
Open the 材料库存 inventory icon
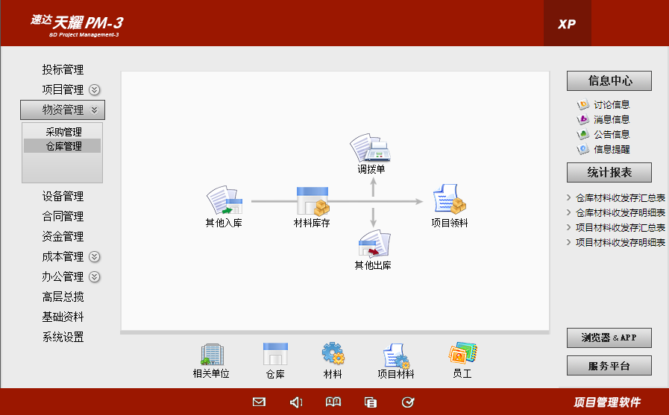(x=312, y=200)
